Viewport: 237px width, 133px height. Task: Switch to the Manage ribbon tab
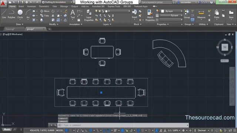pos(64,6)
